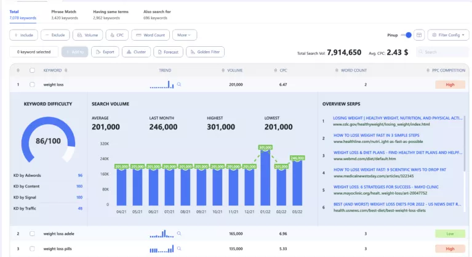Switch to the Phrase Match tab
The height and width of the screenshot is (257, 472).
tap(64, 15)
